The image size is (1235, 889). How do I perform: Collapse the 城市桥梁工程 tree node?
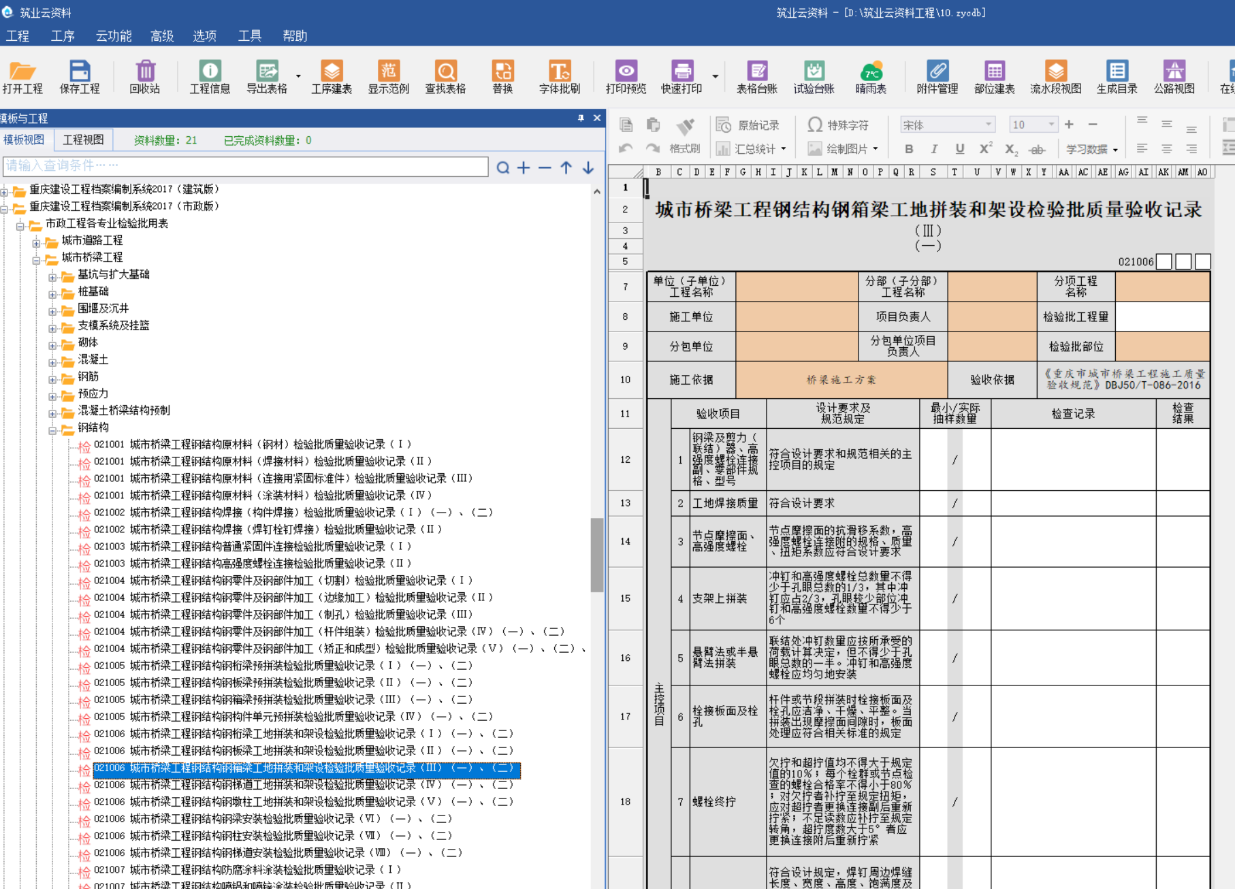(x=36, y=260)
